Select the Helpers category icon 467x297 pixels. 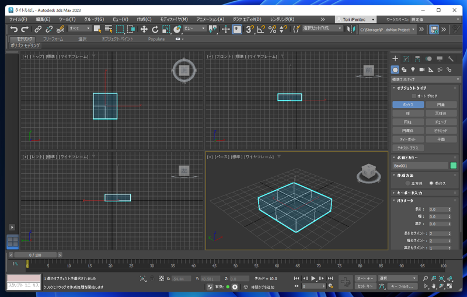431,69
